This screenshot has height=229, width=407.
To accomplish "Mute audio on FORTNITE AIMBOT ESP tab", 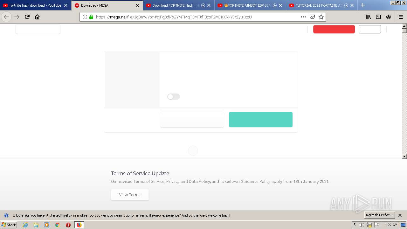I will tap(275, 5).
